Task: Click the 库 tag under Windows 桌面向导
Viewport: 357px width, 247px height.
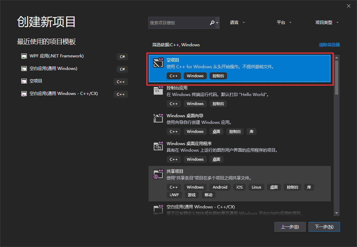Action: [252, 132]
